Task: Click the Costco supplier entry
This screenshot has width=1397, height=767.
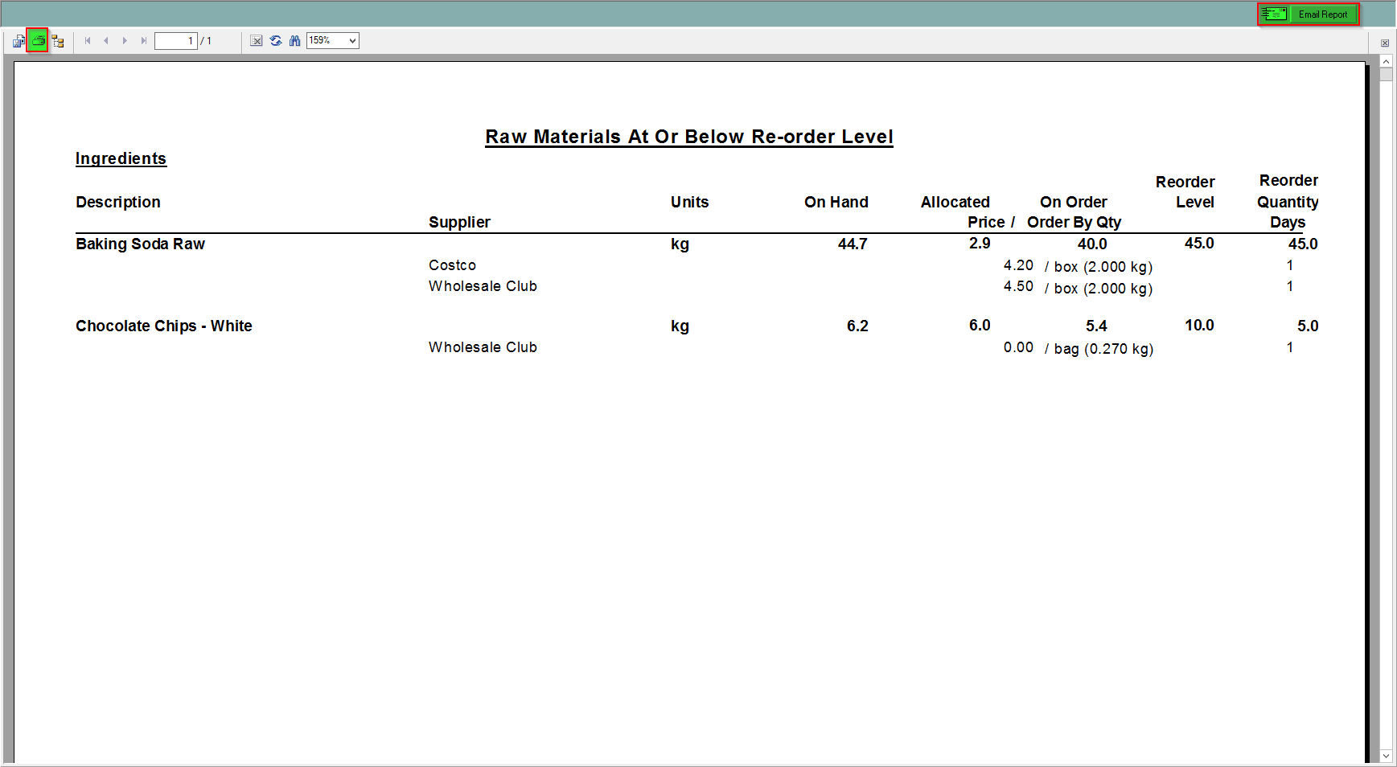Action: coord(452,265)
